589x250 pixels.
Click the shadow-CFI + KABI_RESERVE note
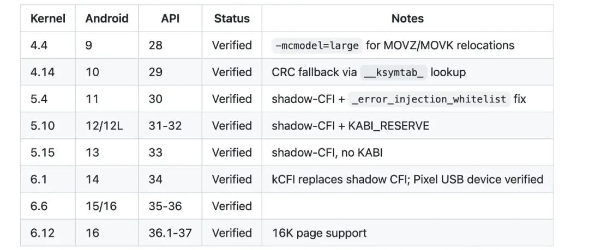351,125
